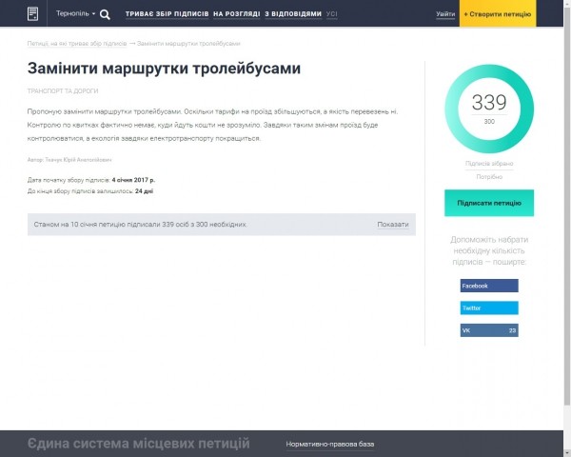Show all petitions via Усі
Screen dimensions: 571x457
coord(332,14)
